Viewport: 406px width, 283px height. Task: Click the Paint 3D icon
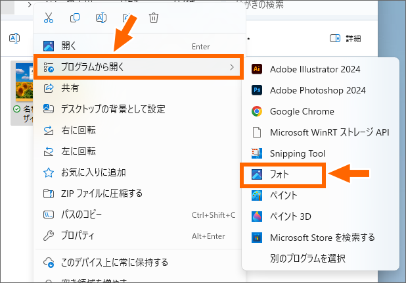tap(257, 217)
